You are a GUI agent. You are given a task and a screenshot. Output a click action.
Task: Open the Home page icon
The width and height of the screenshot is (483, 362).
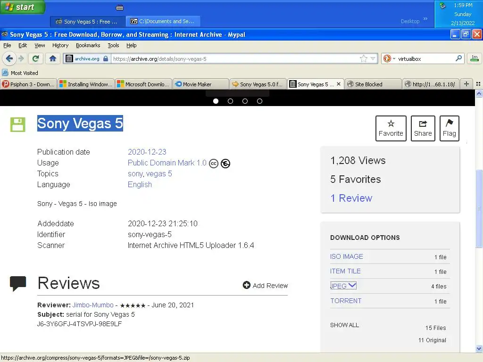point(53,58)
